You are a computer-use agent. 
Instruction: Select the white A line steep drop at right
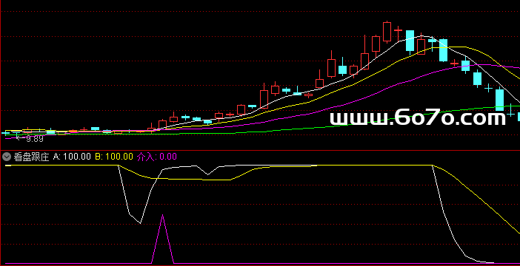(444, 212)
